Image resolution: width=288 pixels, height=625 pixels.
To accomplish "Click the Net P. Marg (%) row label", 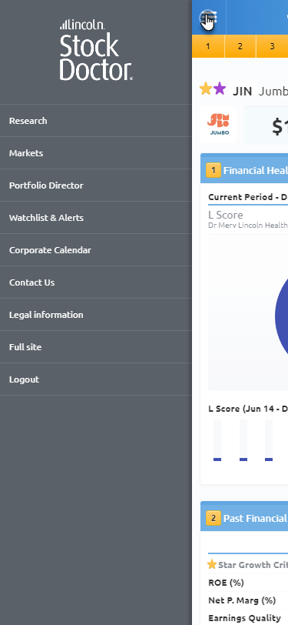I will pos(242,600).
